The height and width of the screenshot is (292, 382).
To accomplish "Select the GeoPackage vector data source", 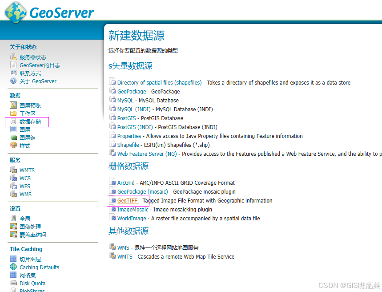I will pyautogui.click(x=132, y=92).
